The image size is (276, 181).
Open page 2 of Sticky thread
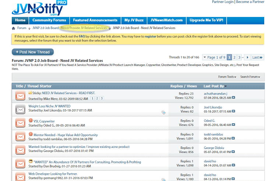click(x=97, y=98)
